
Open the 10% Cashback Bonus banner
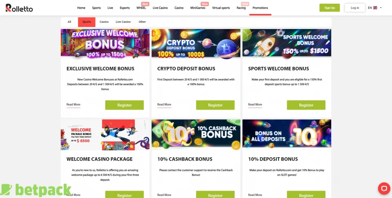196,135
